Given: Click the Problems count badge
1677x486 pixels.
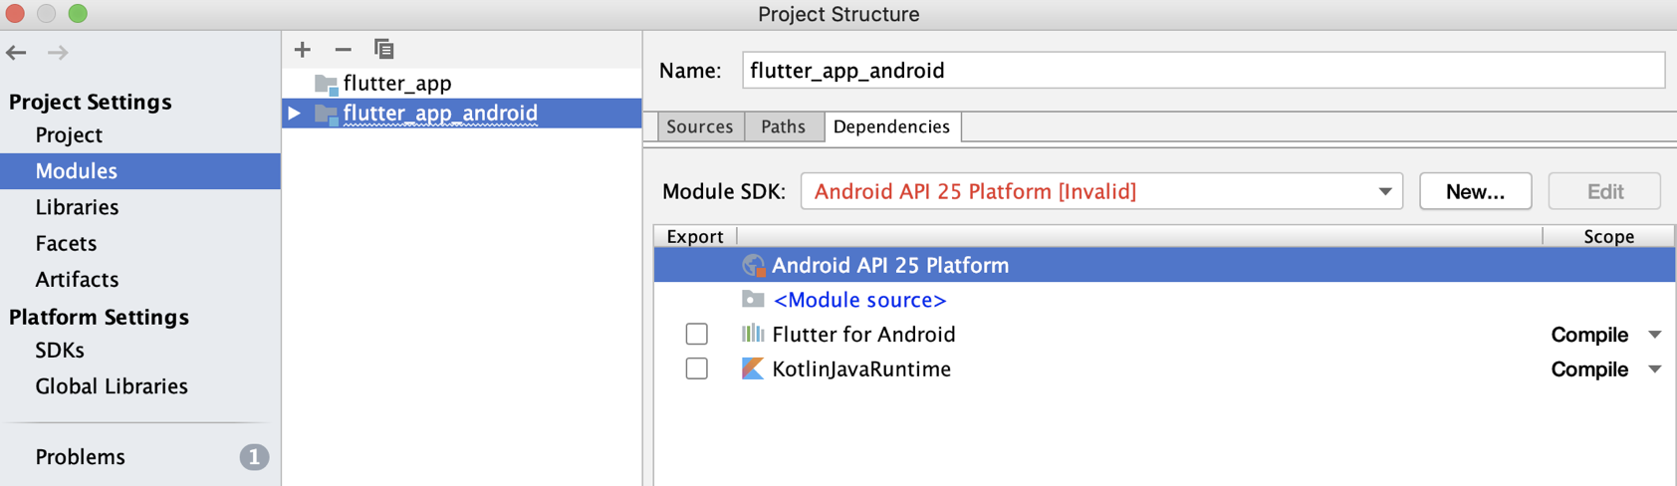Looking at the screenshot, I should point(254,457).
